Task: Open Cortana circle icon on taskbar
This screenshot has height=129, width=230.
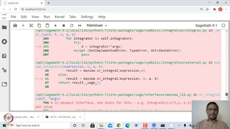Action: point(75,125)
